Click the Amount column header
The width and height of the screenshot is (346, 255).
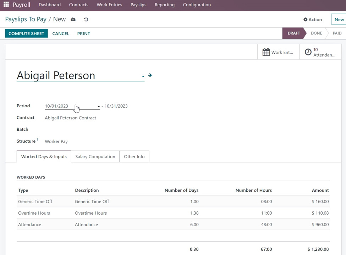point(320,190)
